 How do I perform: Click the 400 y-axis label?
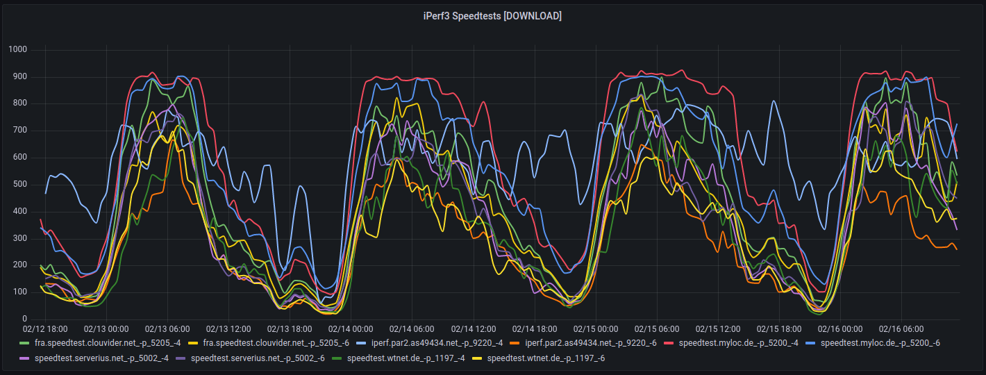19,211
